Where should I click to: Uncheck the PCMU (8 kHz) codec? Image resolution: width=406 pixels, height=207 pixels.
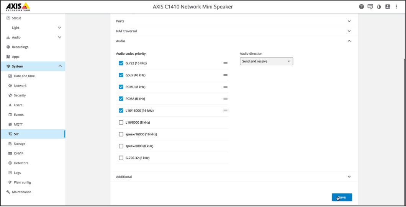click(121, 87)
